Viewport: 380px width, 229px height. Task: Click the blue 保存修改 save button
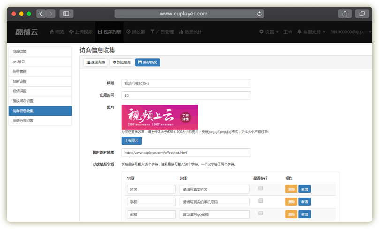[147, 62]
